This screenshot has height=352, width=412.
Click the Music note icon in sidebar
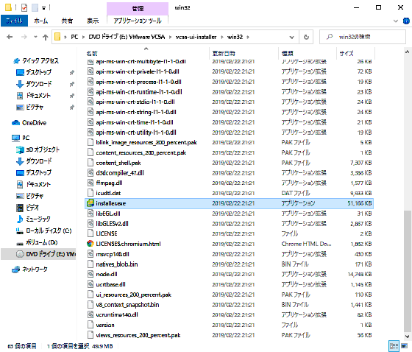(x=20, y=219)
